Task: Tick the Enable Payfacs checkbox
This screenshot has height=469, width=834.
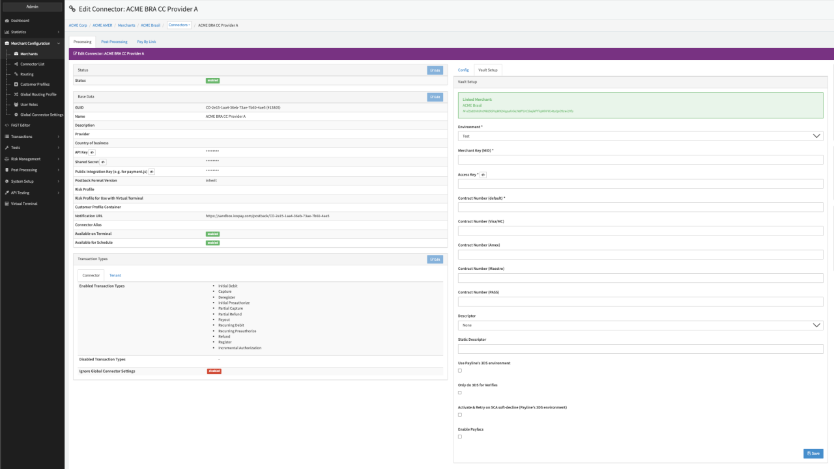Action: tap(460, 436)
